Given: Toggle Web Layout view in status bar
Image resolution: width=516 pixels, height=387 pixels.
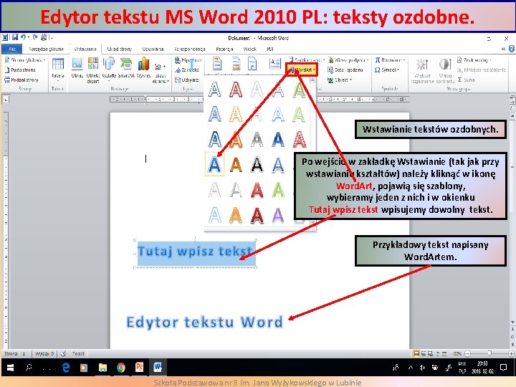Looking at the screenshot, I should click(430, 354).
